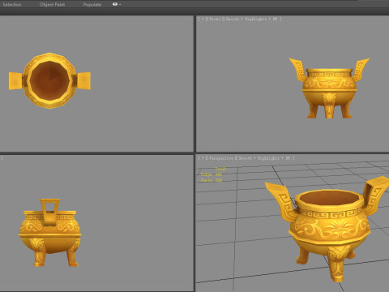Click the yellow 'Total' statistics heading

click(x=220, y=169)
